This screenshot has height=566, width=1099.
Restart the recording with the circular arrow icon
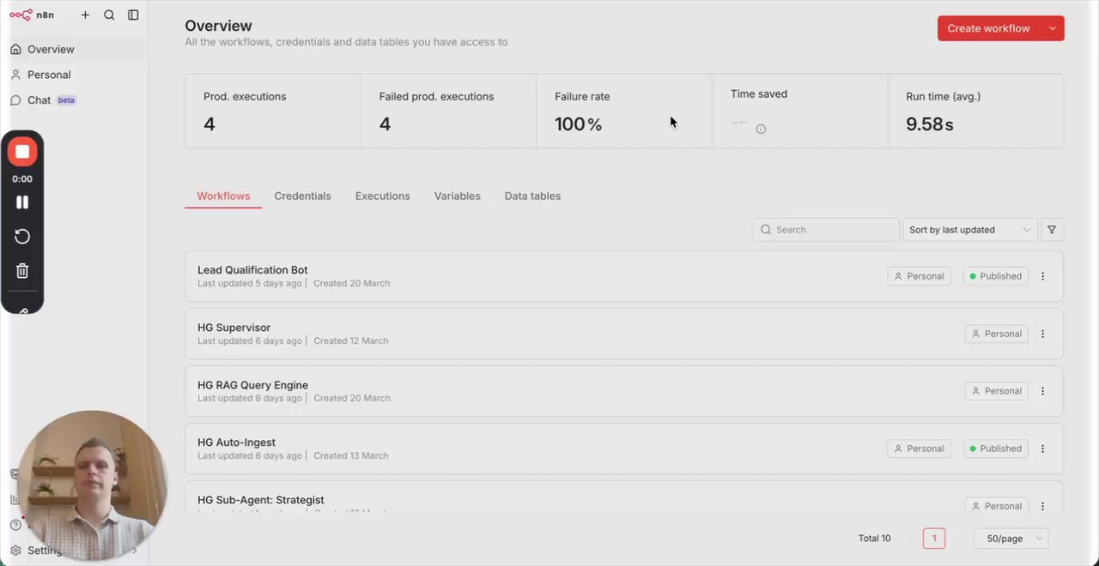coord(22,237)
